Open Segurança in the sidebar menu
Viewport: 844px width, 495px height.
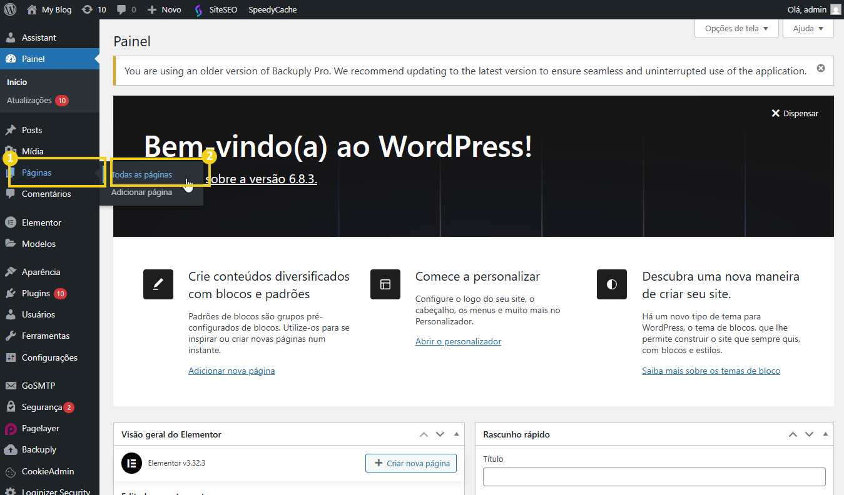41,407
